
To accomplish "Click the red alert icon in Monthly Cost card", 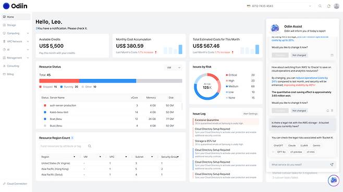I will [x=156, y=52].
